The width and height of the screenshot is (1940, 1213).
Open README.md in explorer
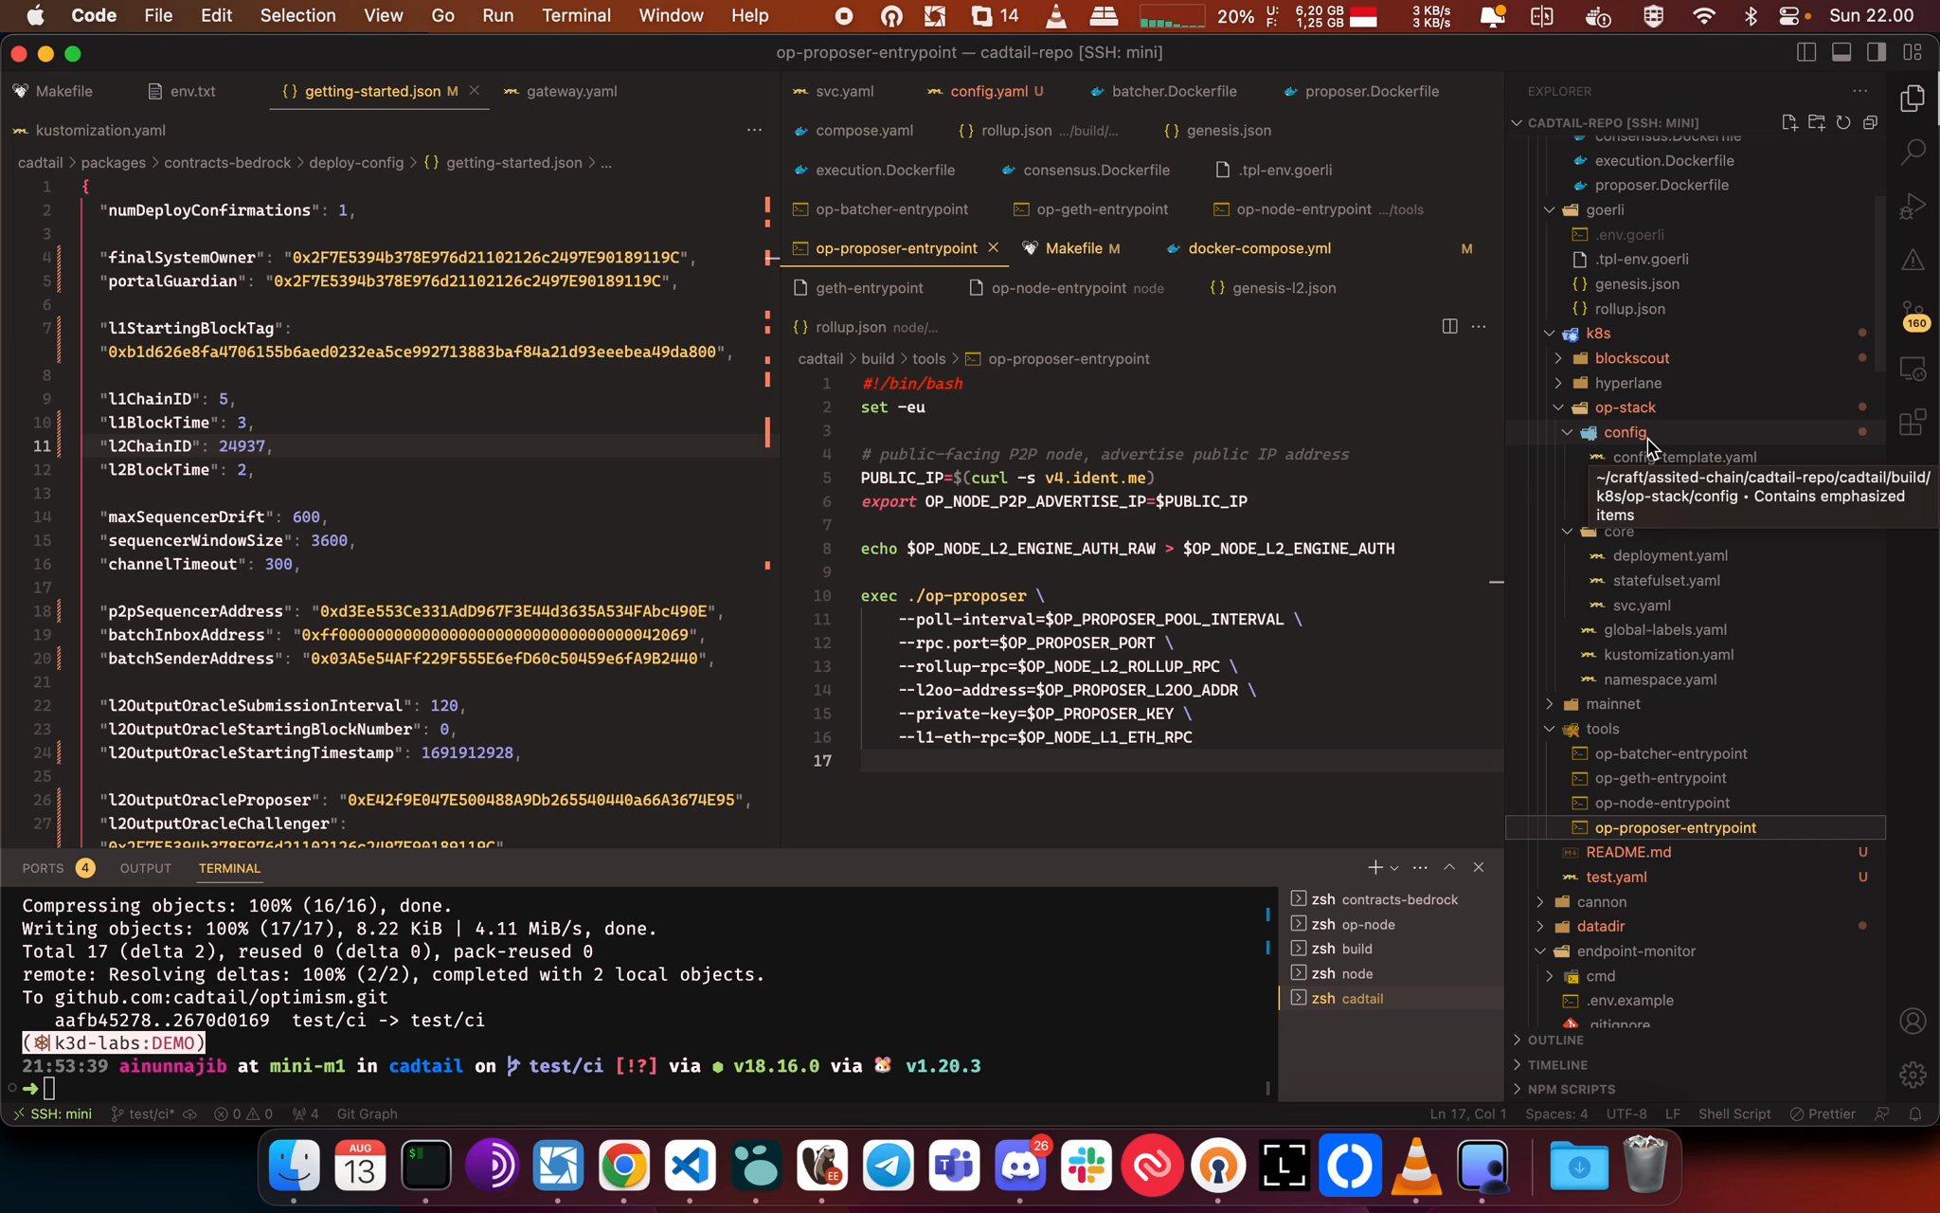1628,852
